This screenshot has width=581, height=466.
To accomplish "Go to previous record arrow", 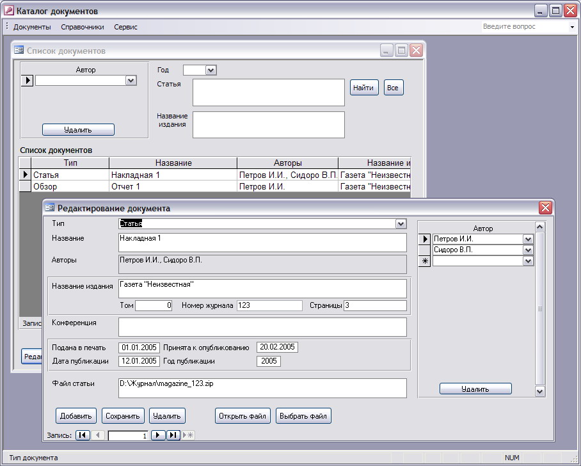I will click(98, 435).
